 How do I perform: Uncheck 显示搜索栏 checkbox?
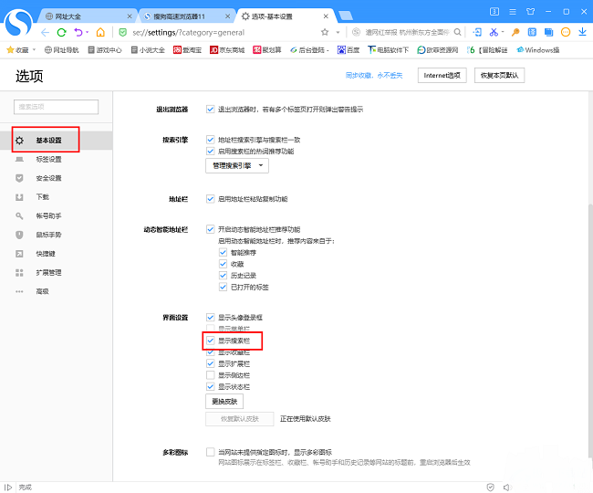pos(210,341)
